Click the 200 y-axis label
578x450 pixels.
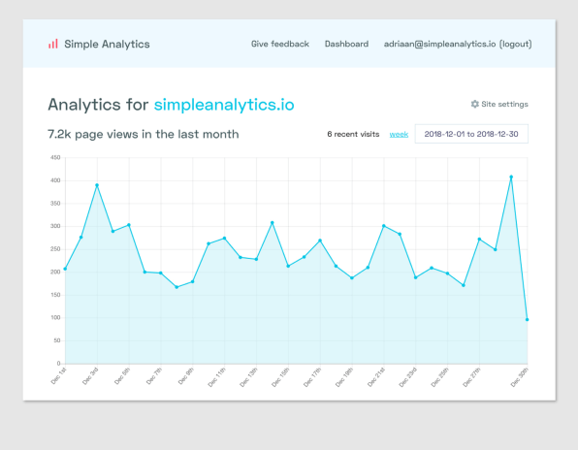click(x=55, y=272)
